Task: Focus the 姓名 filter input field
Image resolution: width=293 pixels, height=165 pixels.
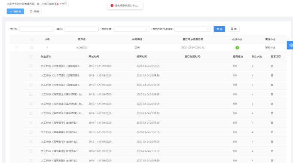Action: (x=81, y=29)
